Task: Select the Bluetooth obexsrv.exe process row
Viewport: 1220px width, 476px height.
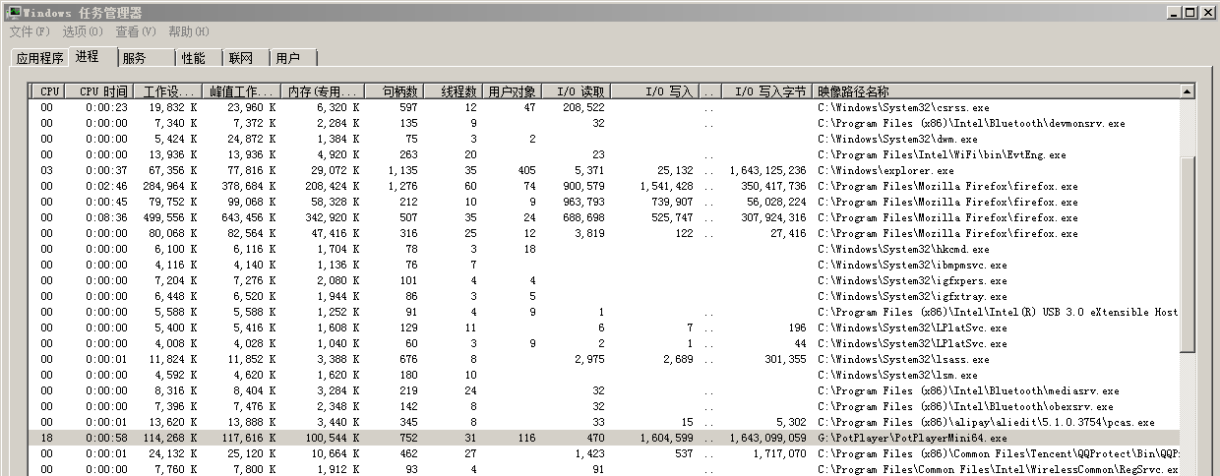Action: pos(606,406)
